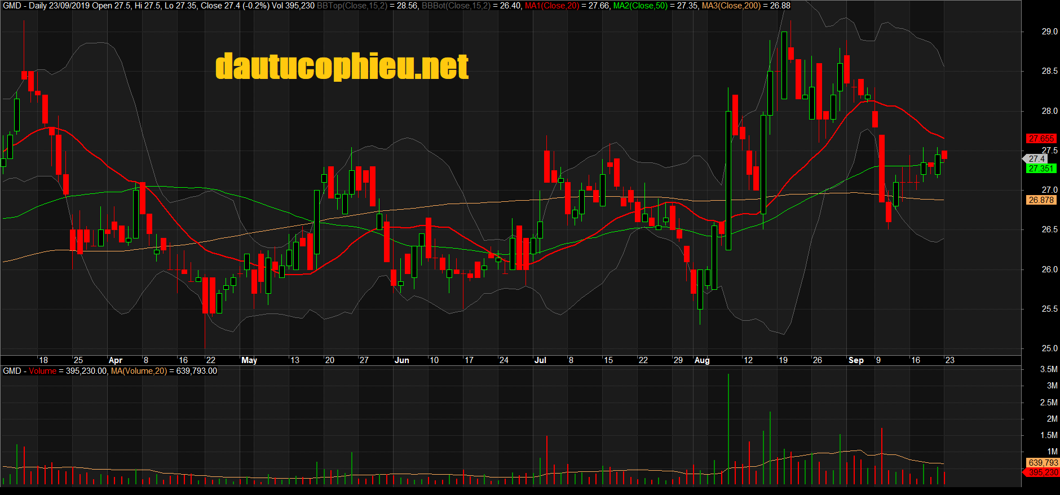The image size is (1060, 495).
Task: Select the 2M volume axis label
Action: 1052,419
